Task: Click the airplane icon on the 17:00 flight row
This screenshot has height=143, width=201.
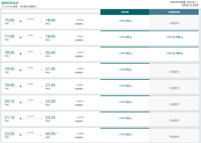Action: coord(20,38)
